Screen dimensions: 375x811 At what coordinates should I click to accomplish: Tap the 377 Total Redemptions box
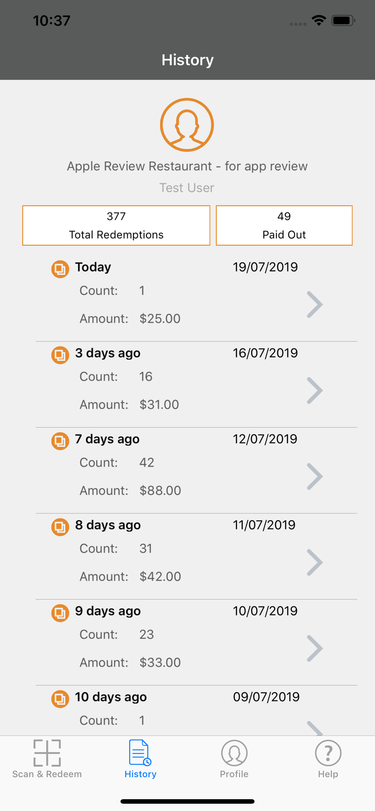click(116, 225)
